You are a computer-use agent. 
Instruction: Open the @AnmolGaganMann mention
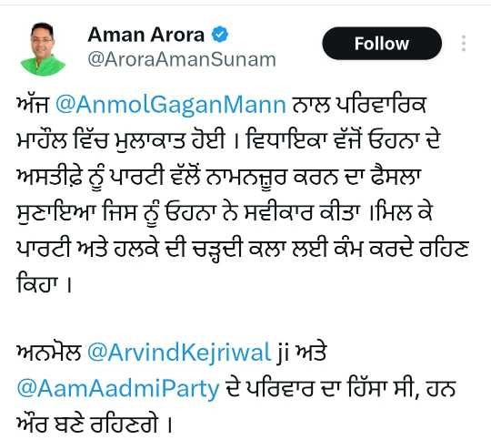(x=171, y=105)
